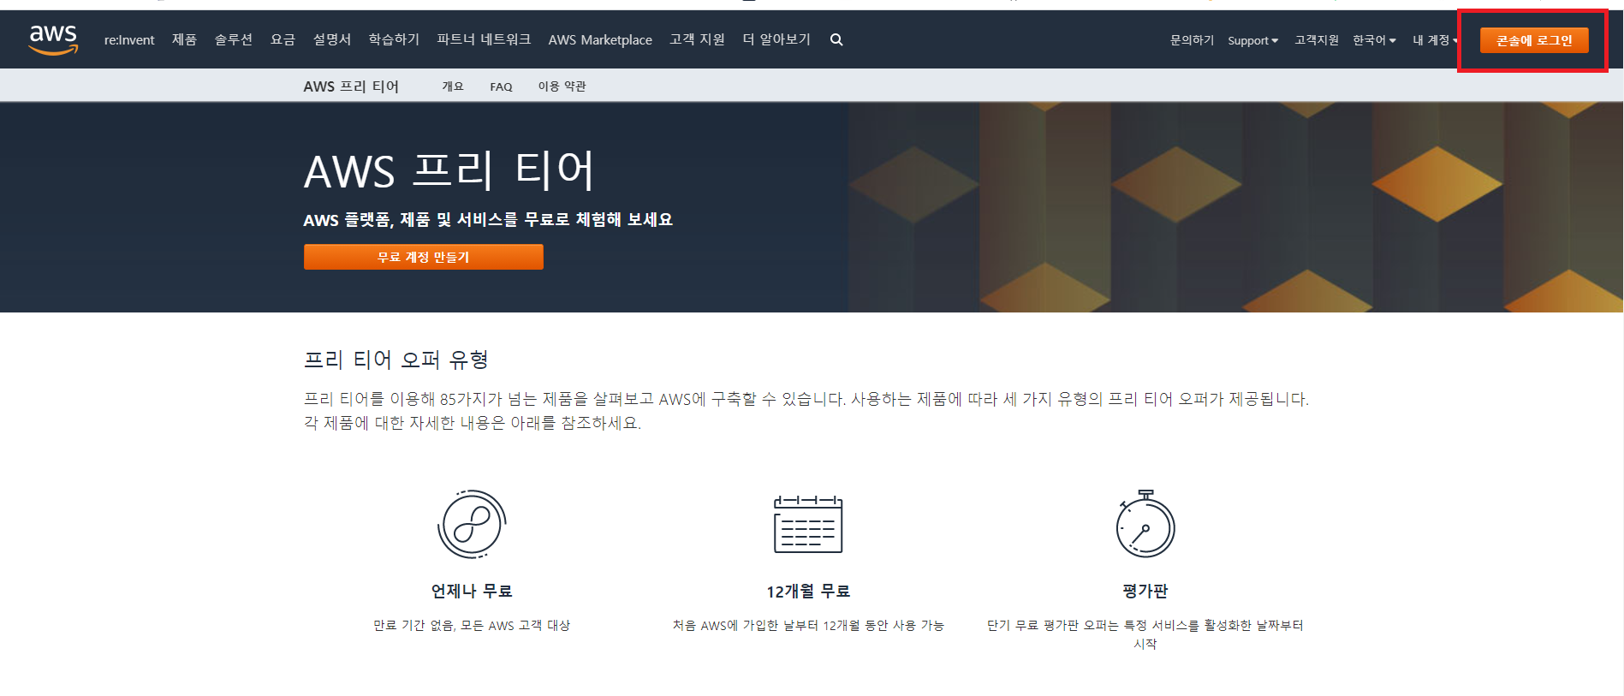
Task: Open the 더 알아보기 menu
Action: [776, 39]
